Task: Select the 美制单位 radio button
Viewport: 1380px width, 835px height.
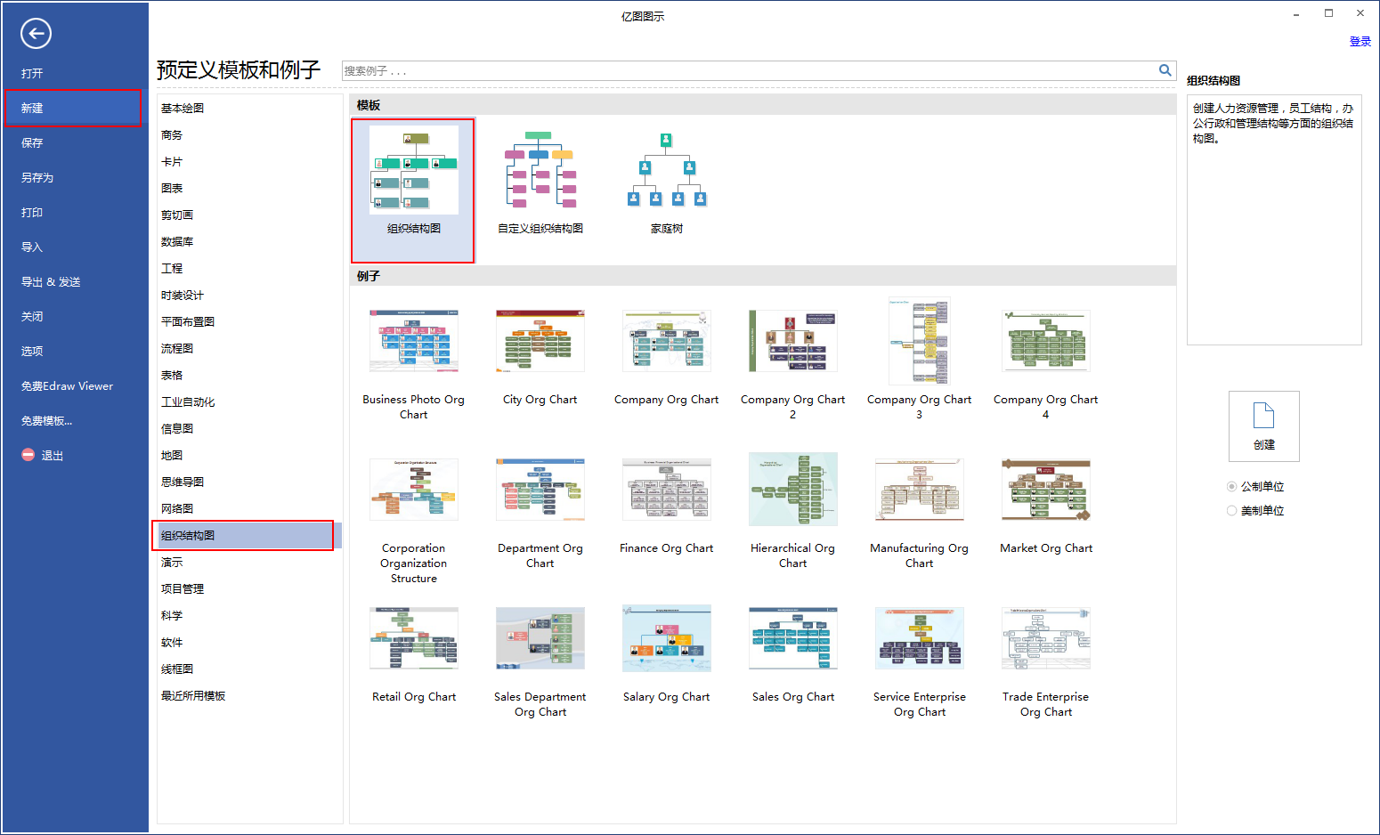Action: pyautogui.click(x=1232, y=510)
